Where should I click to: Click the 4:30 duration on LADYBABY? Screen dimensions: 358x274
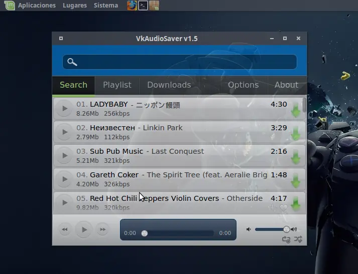coord(279,104)
